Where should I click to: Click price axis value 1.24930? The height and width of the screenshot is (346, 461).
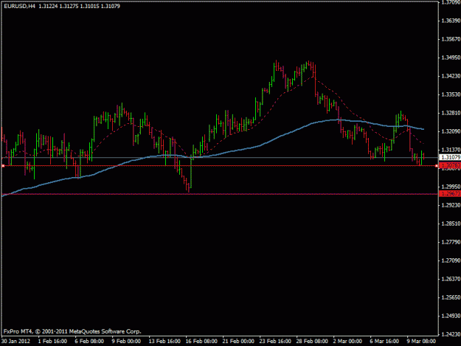coord(451,316)
